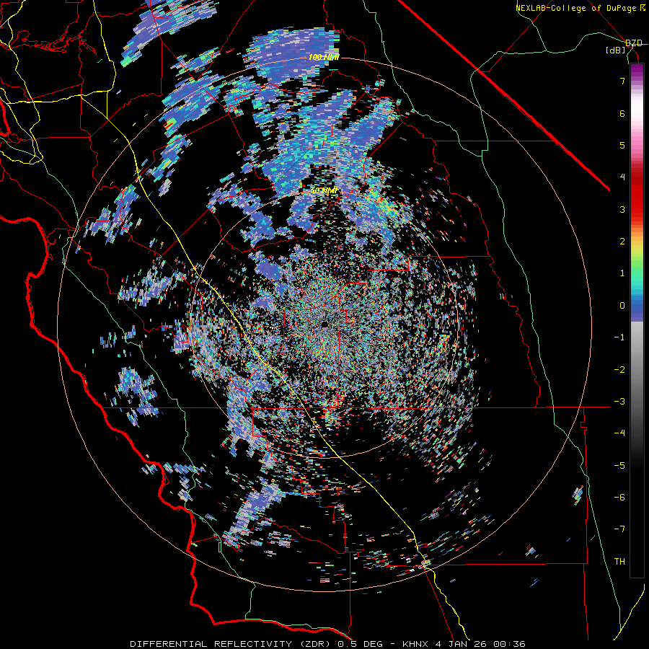Click the "0" value on the dB scale
649x649 pixels.
pos(622,306)
